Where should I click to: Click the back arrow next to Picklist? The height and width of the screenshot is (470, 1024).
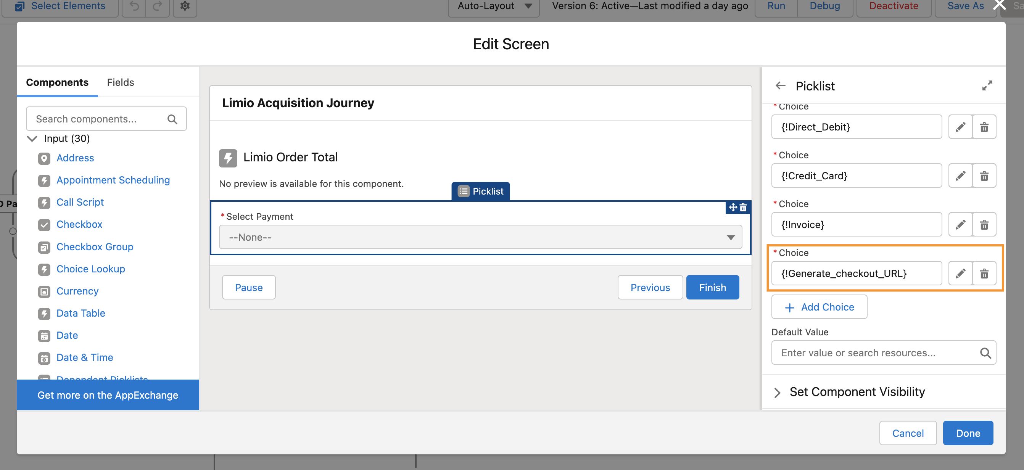(780, 85)
